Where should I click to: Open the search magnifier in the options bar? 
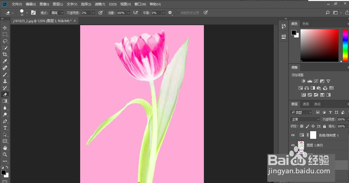tap(328, 13)
